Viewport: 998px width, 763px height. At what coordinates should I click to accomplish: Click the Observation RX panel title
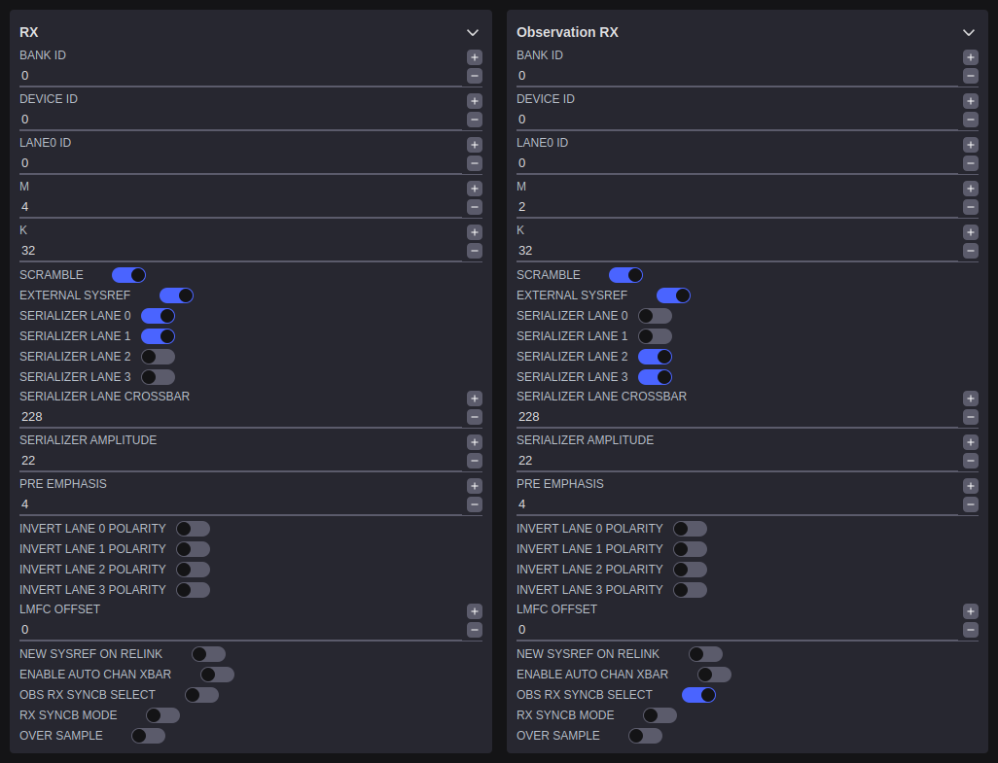point(567,32)
